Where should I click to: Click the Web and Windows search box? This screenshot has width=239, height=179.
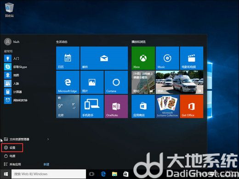(x=49, y=174)
